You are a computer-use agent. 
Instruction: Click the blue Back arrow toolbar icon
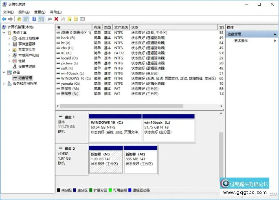click(x=4, y=19)
